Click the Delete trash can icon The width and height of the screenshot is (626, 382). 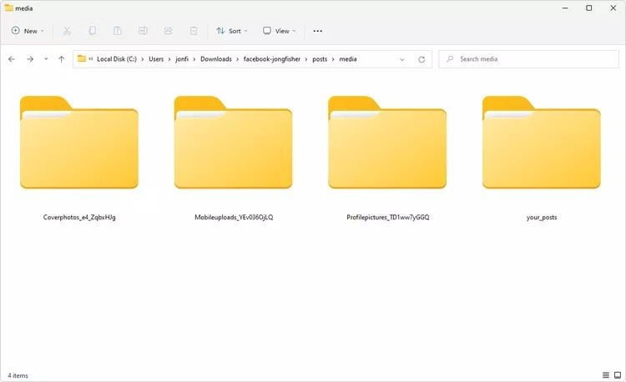coord(194,31)
